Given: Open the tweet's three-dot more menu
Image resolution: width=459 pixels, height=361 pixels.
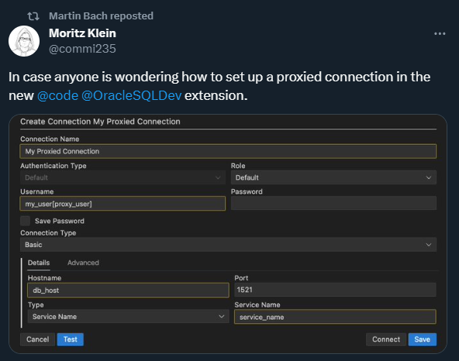Looking at the screenshot, I should pos(440,34).
